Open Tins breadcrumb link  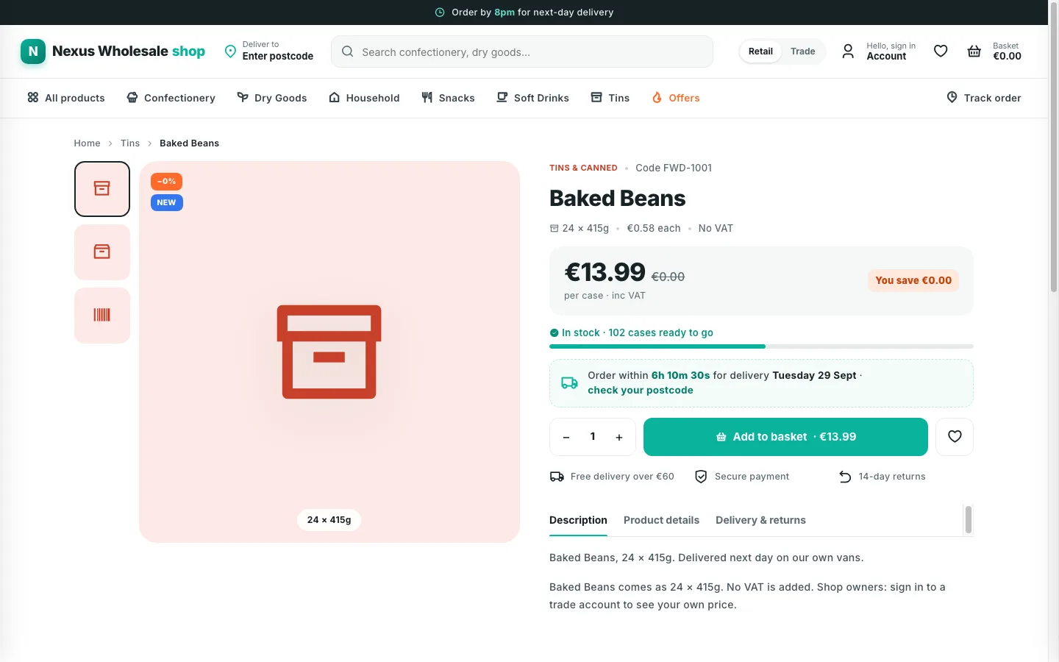(130, 143)
